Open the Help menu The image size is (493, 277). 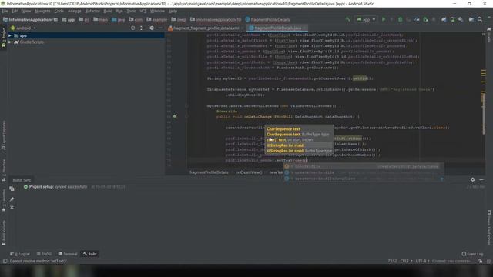click(x=173, y=11)
